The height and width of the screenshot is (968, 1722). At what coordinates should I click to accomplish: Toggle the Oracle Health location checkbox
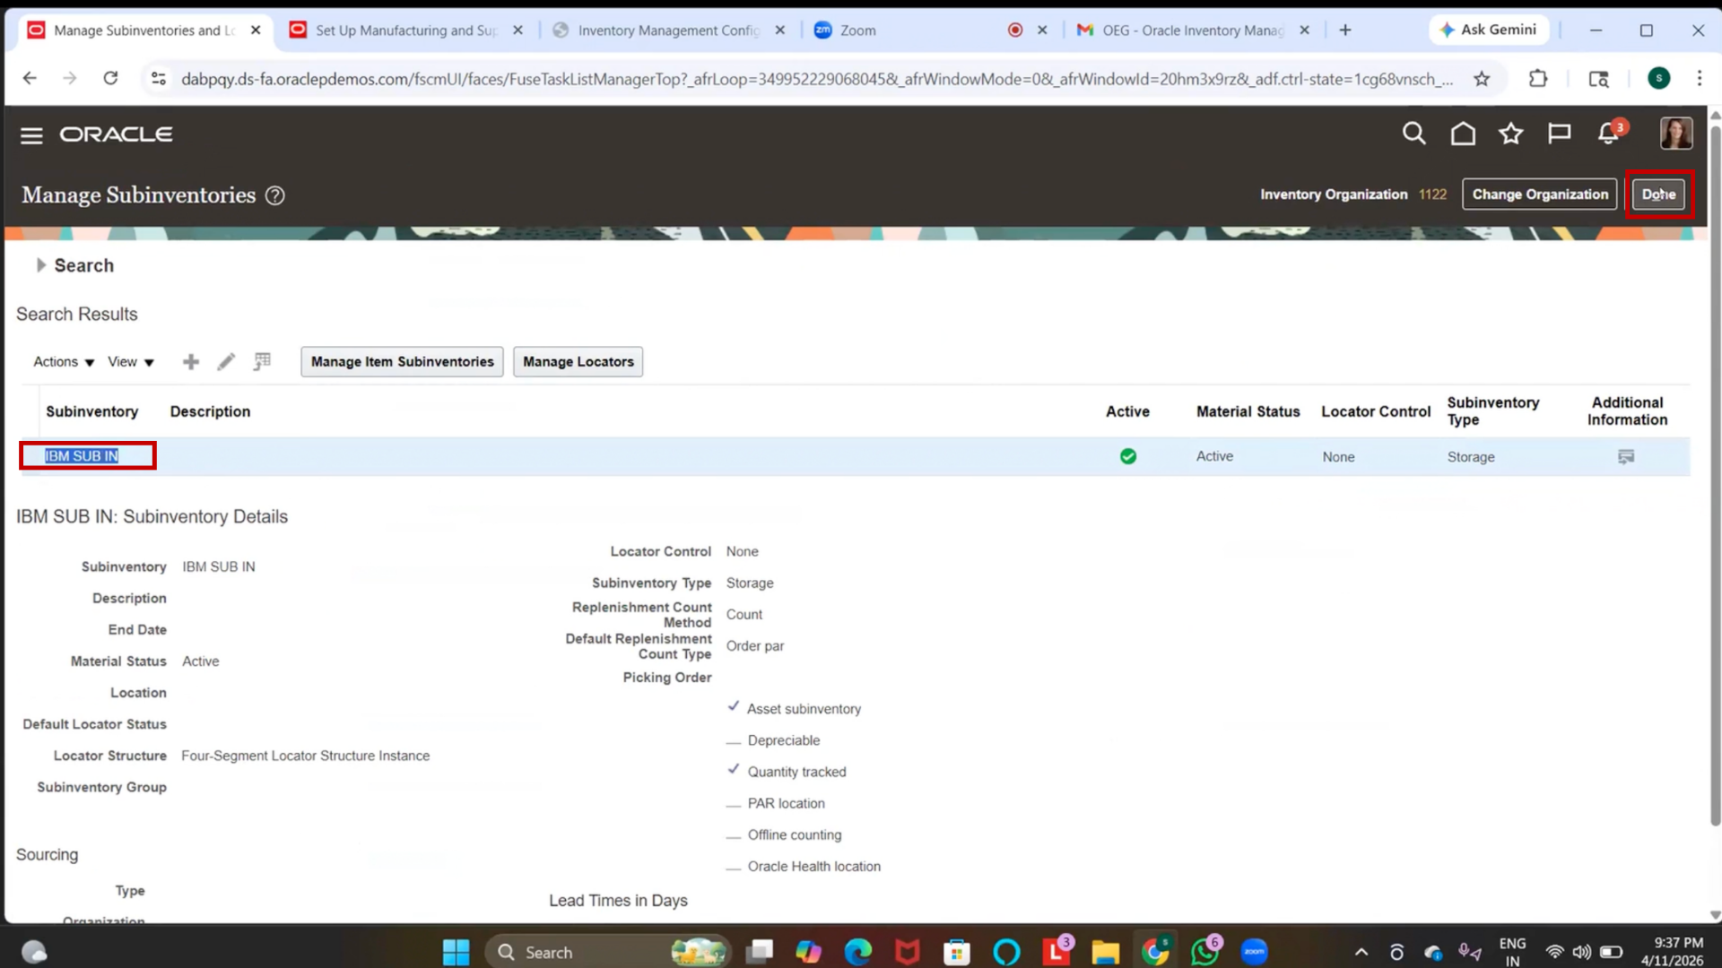pos(734,868)
